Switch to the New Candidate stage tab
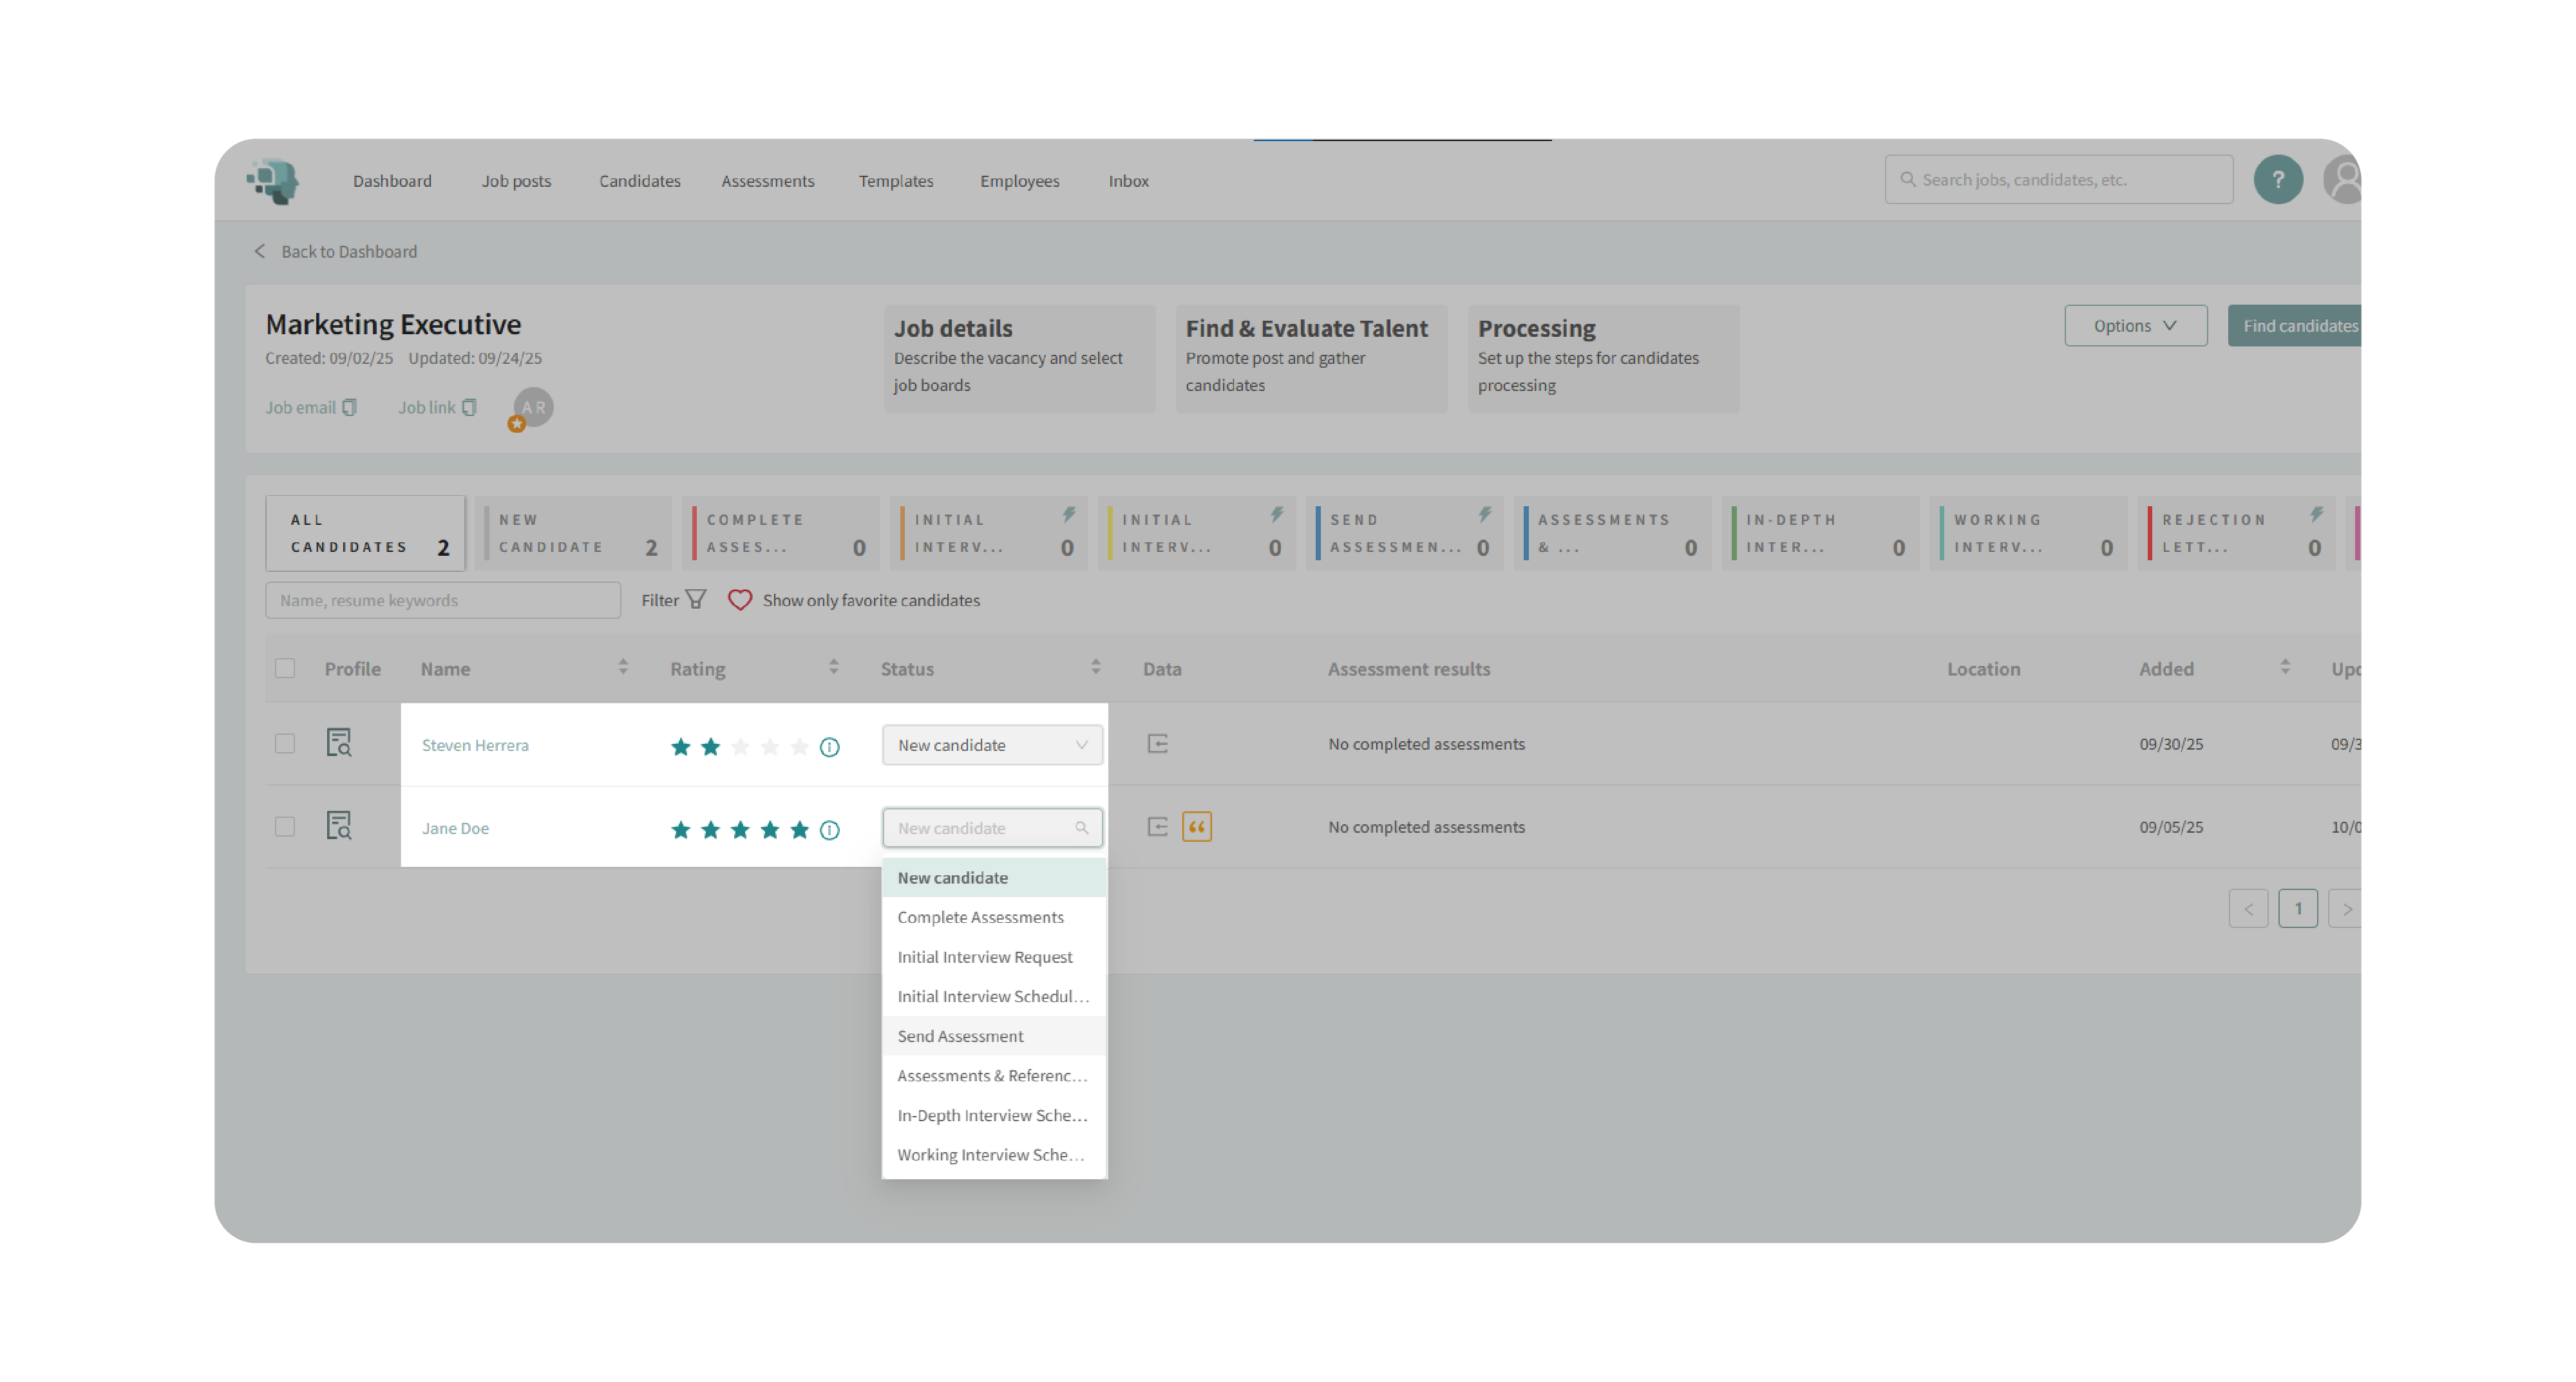Viewport: 2576px width, 1382px height. (x=574, y=533)
